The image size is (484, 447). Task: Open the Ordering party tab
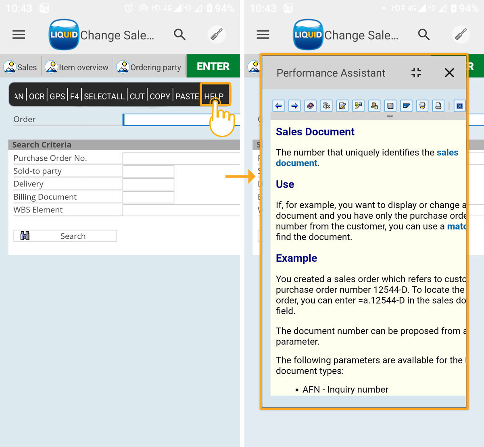coord(149,67)
